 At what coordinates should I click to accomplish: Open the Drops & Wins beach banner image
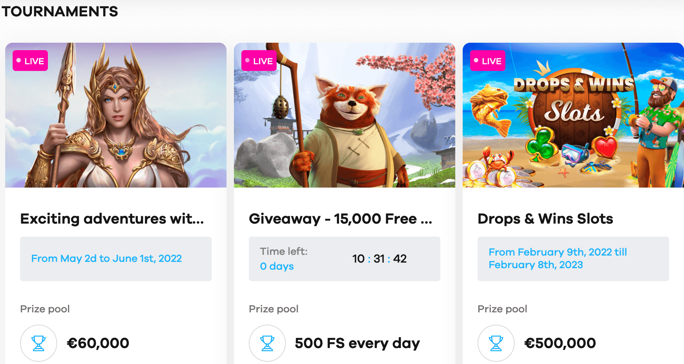point(573,115)
